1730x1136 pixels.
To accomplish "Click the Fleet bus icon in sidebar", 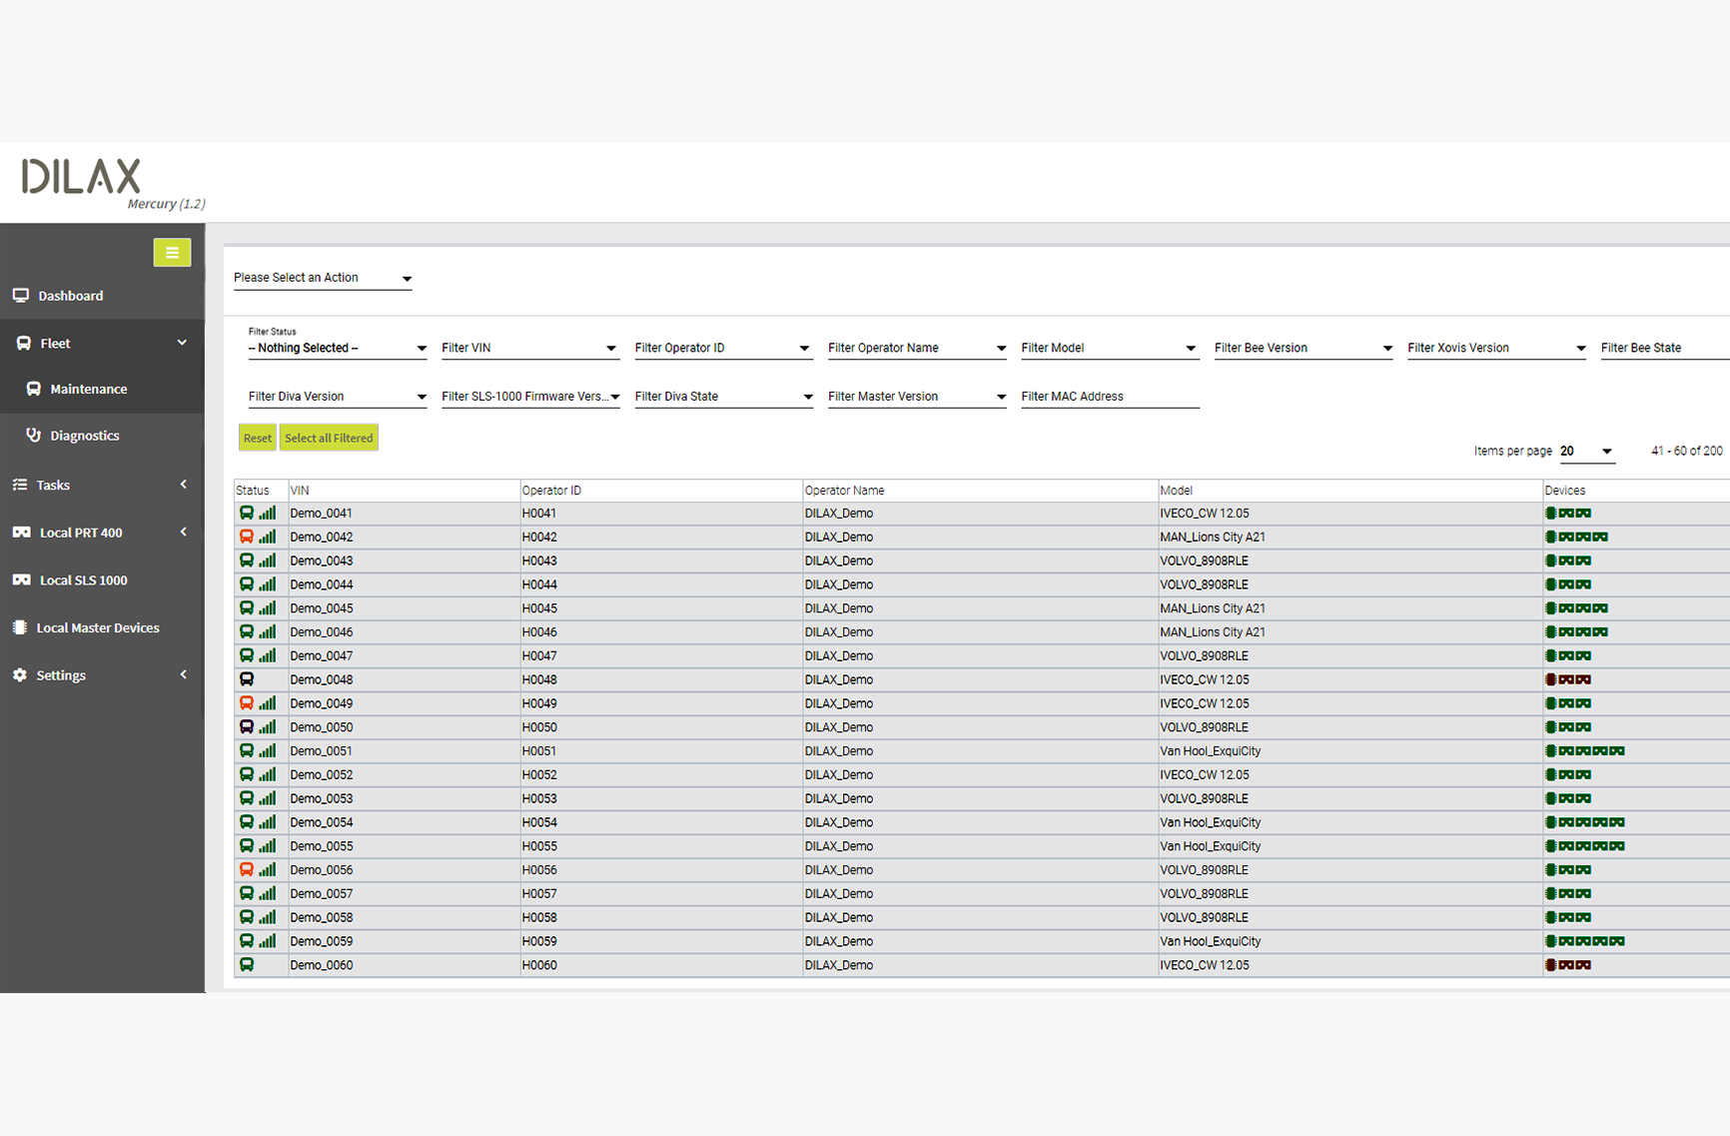I will coord(22,343).
